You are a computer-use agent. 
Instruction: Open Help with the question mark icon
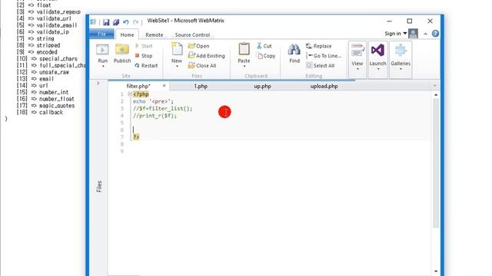pos(435,34)
